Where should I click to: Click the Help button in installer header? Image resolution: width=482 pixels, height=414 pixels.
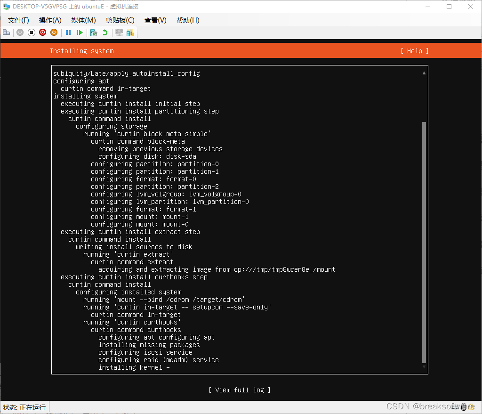point(414,51)
